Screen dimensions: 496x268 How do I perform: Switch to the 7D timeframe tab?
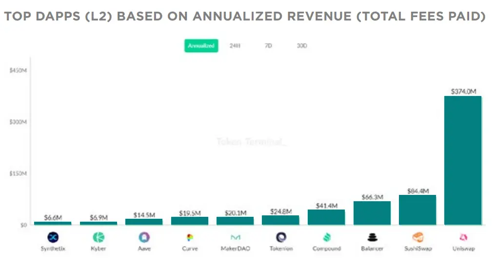click(x=268, y=46)
